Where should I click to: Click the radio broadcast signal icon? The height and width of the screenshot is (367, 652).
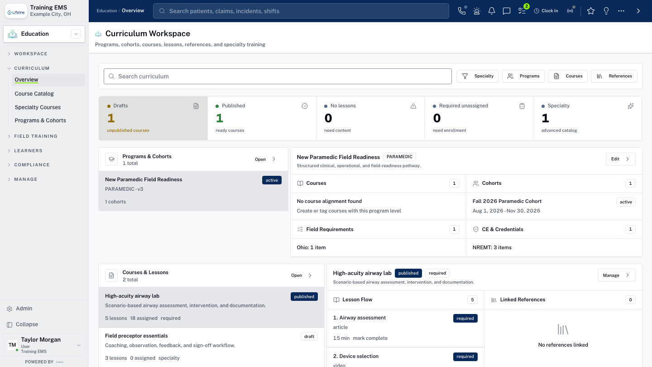click(570, 11)
